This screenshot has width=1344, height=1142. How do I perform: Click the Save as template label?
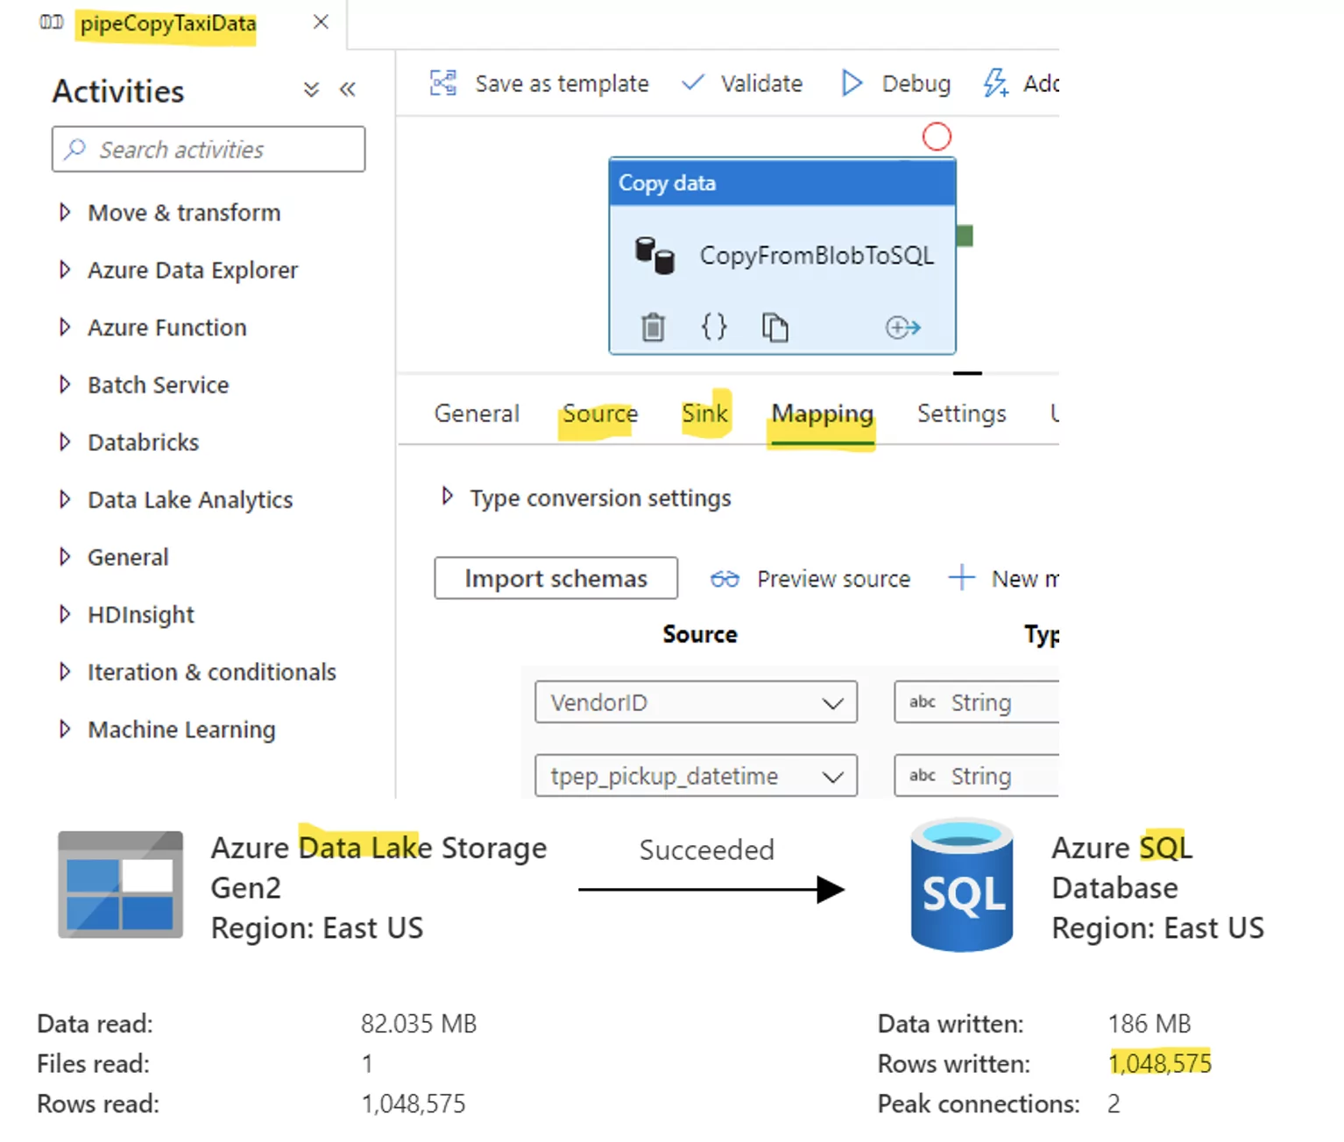click(562, 84)
